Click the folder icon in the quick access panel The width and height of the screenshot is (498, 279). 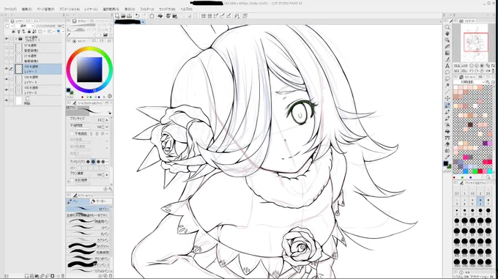point(105,35)
